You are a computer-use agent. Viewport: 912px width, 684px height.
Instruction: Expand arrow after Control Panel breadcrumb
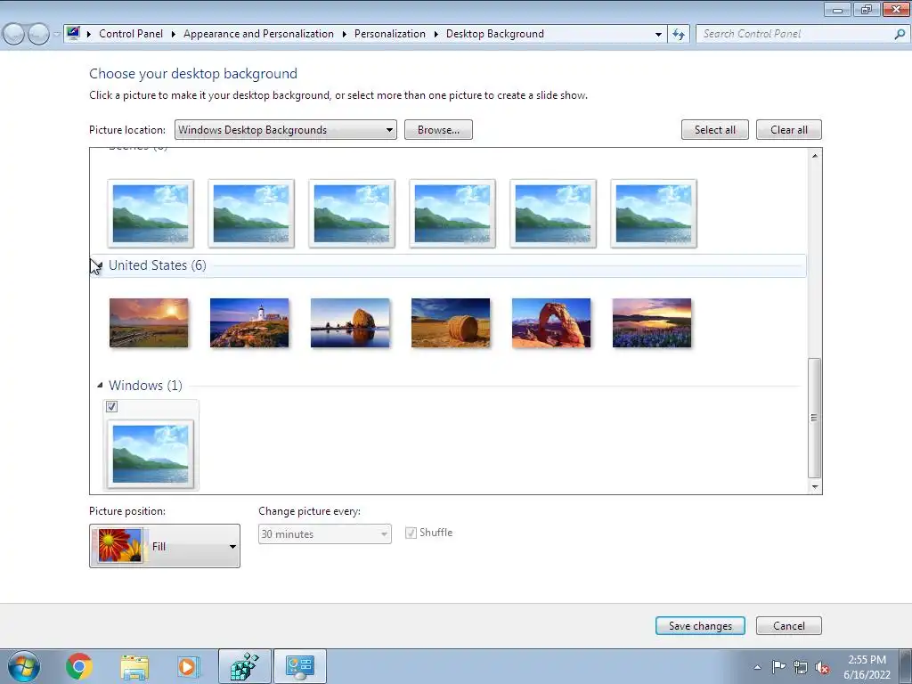(x=174, y=35)
